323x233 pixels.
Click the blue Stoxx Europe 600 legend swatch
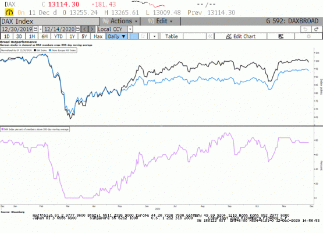[x=50, y=50]
